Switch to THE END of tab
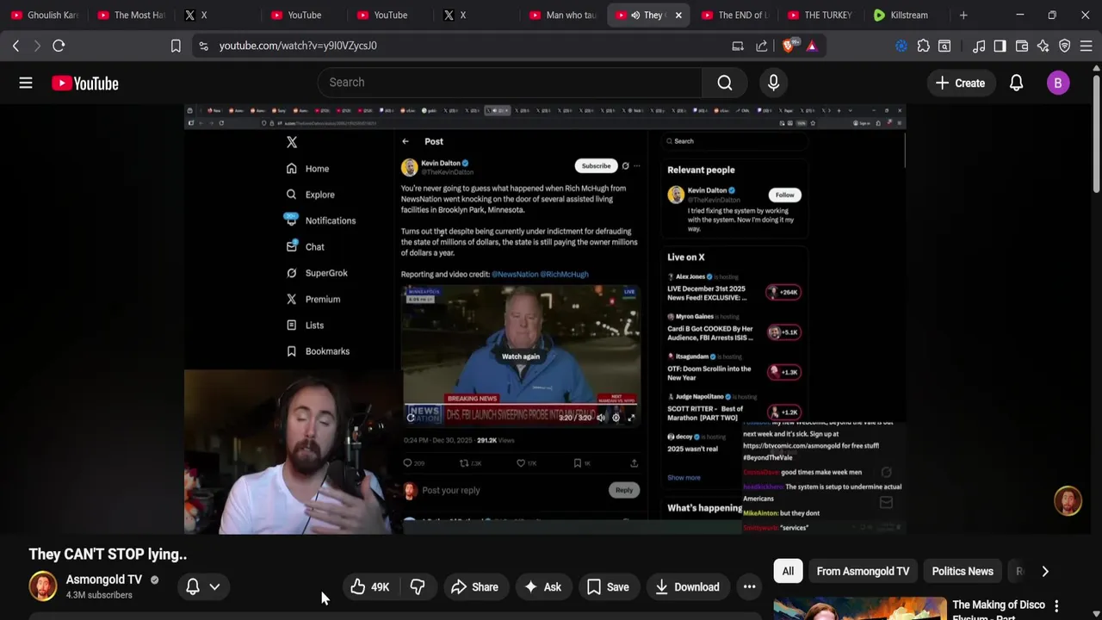The image size is (1102, 620). point(734,15)
